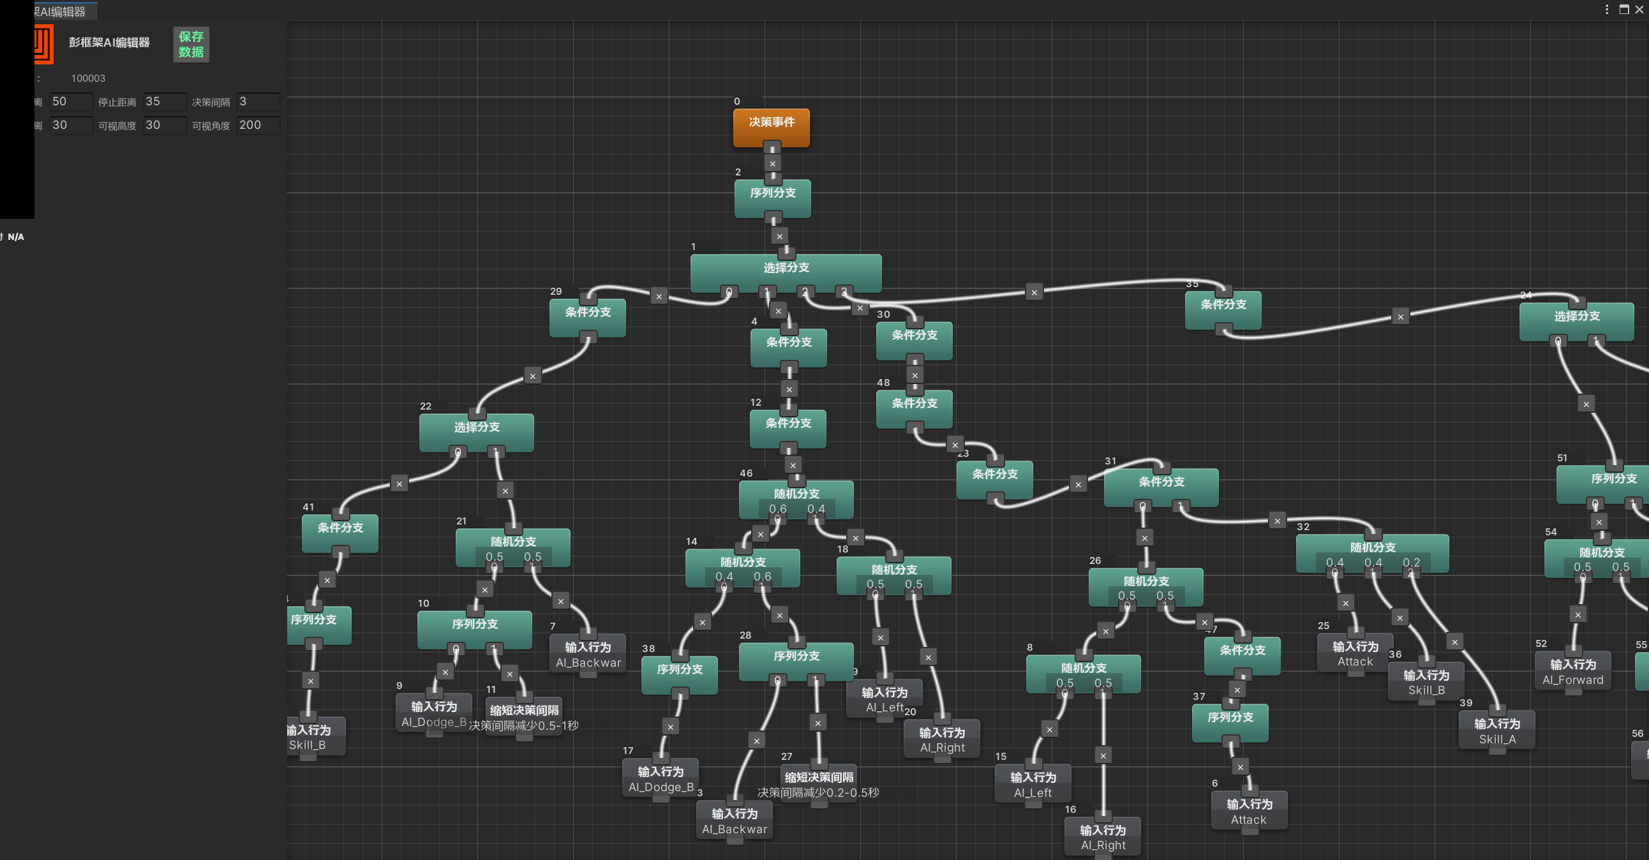Remove link between 序列分支 2 and 选择分支 1
Image resolution: width=1649 pixels, height=860 pixels.
coord(780,236)
